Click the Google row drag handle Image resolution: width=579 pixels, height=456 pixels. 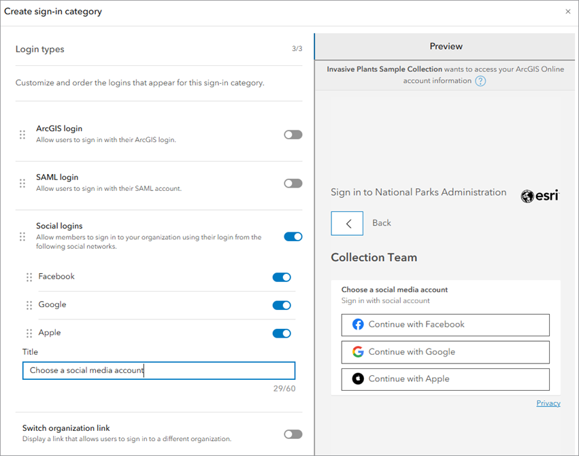click(29, 305)
